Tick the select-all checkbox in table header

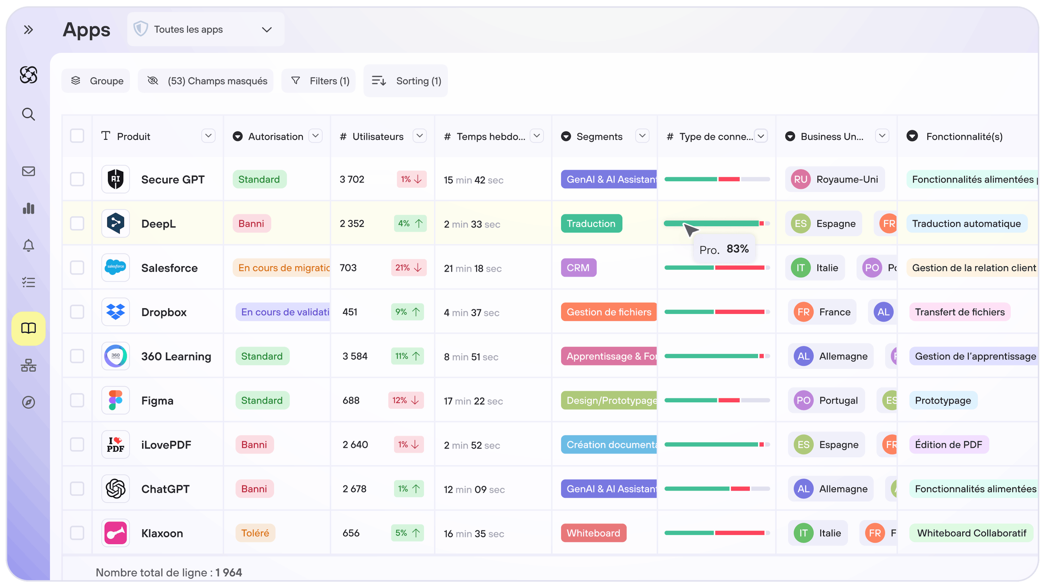[77, 136]
